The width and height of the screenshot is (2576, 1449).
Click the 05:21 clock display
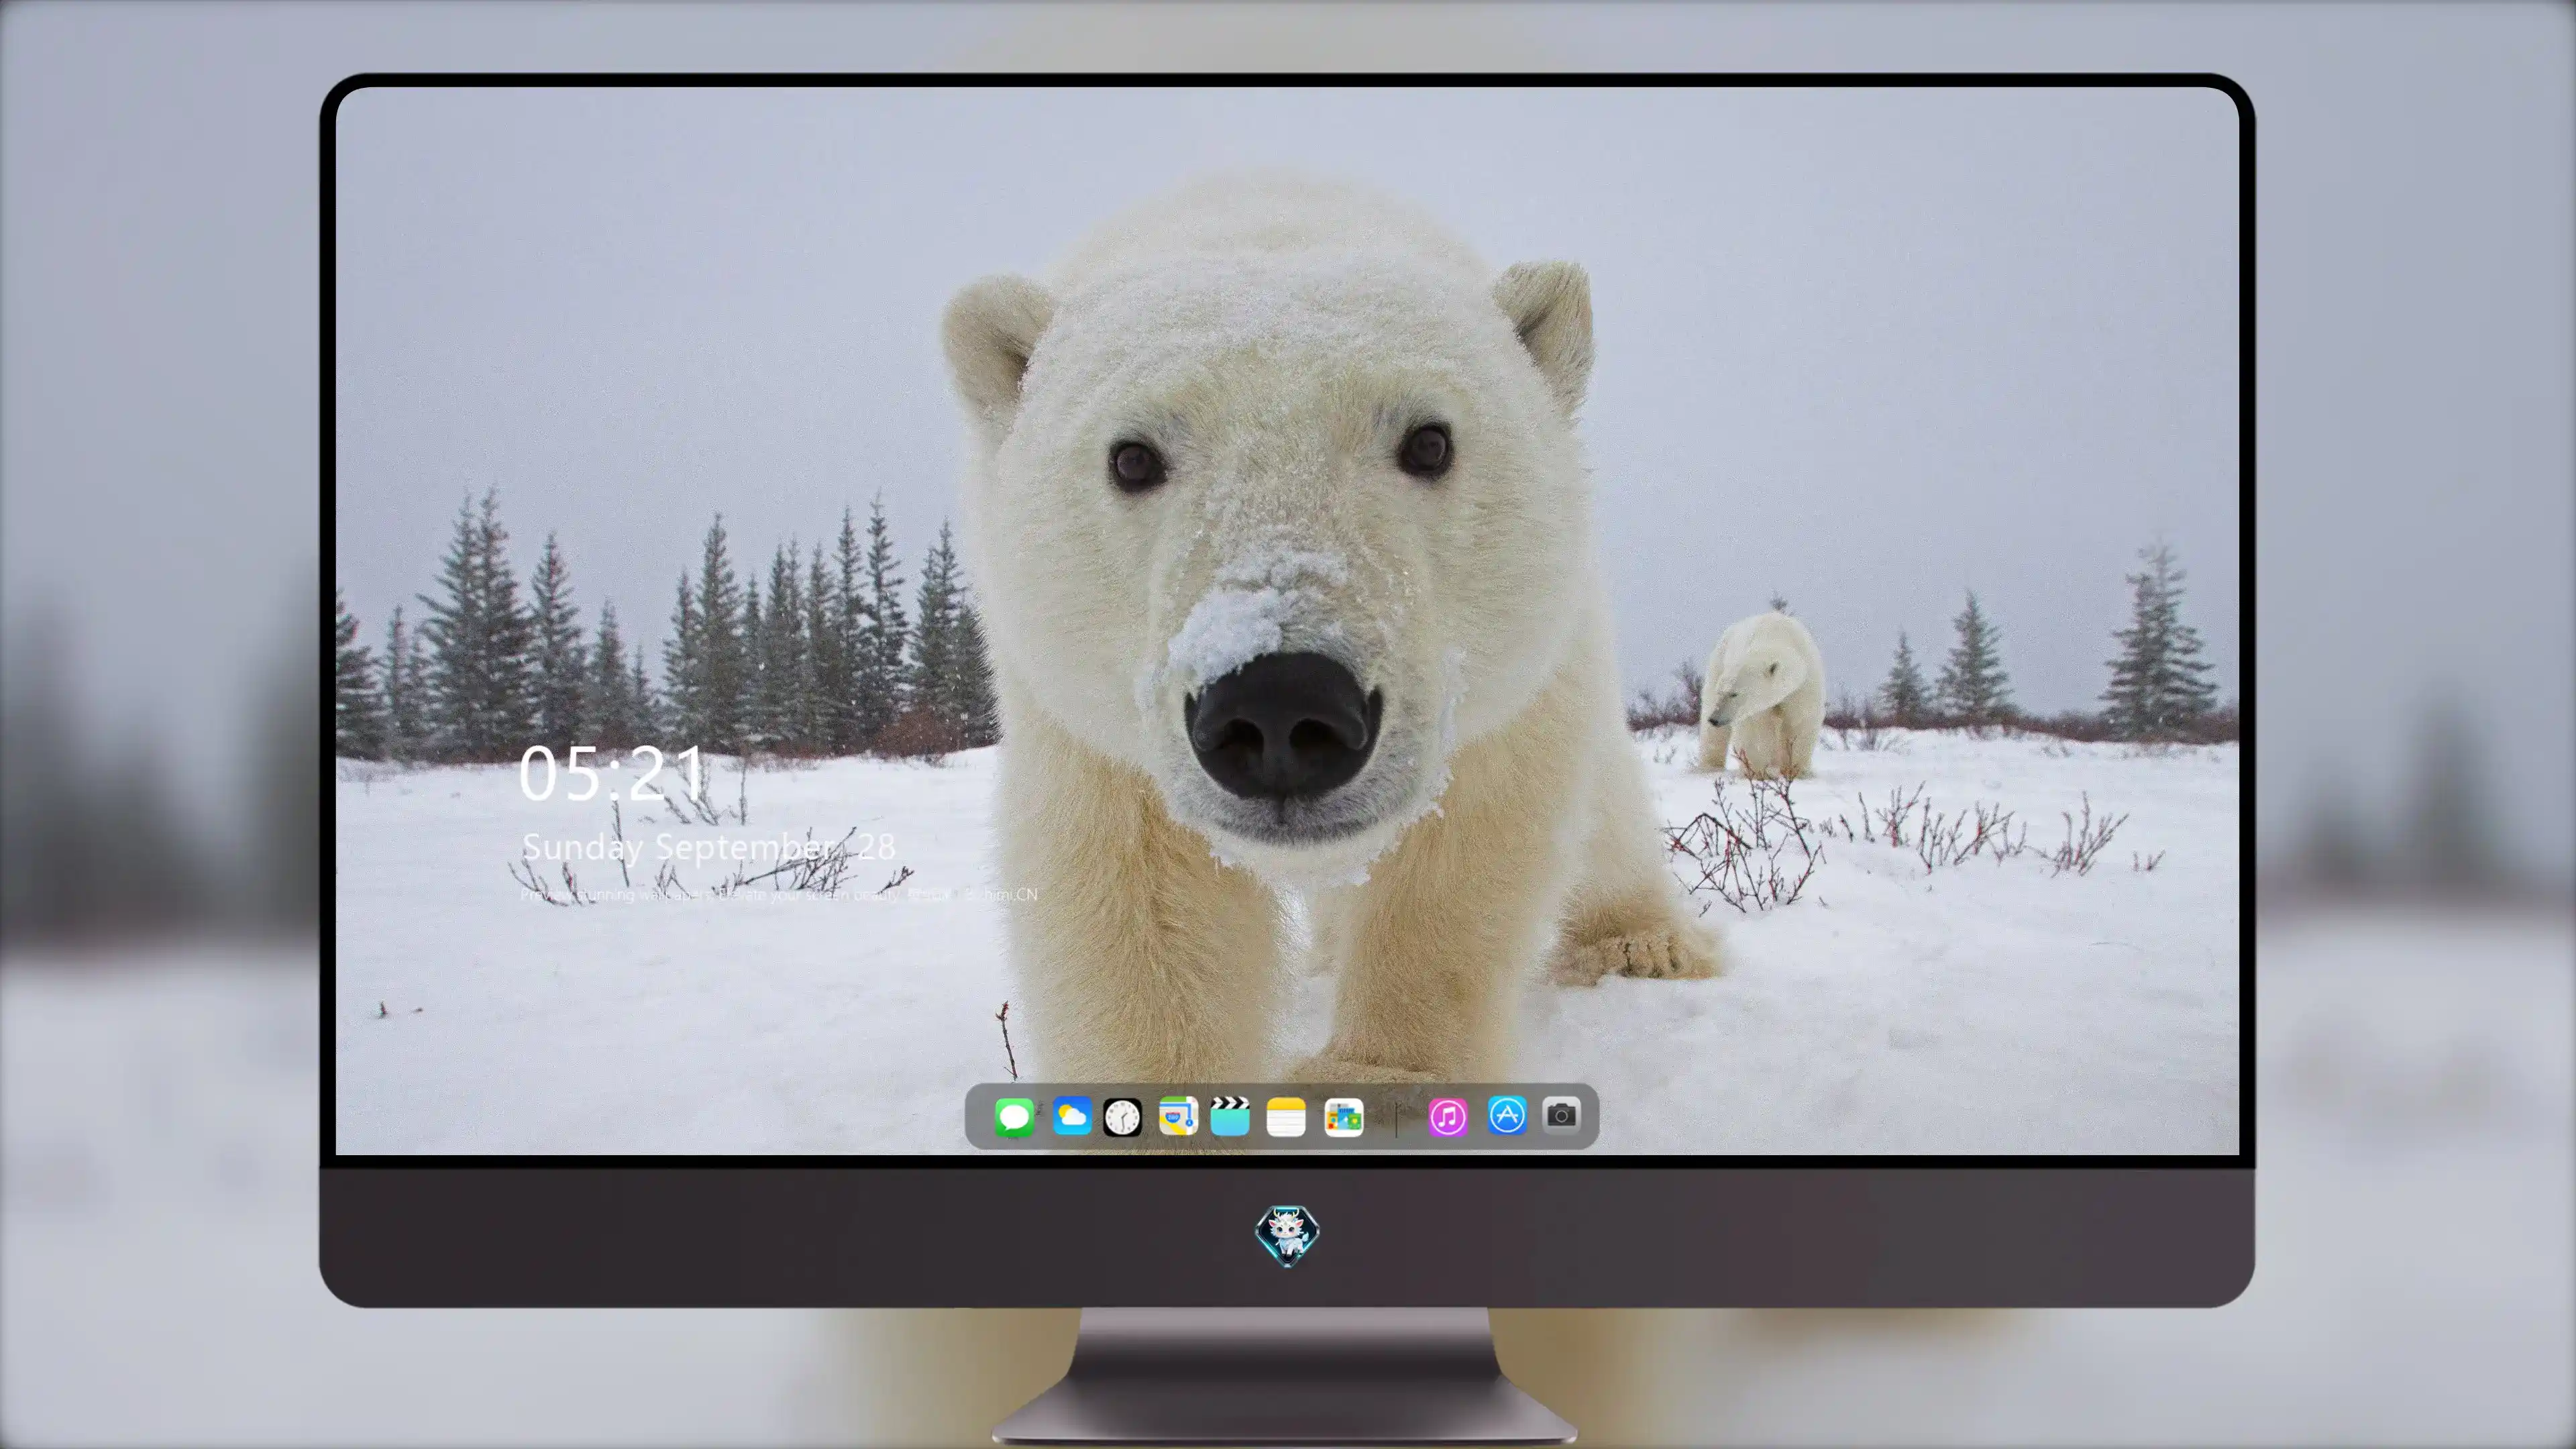(x=611, y=773)
